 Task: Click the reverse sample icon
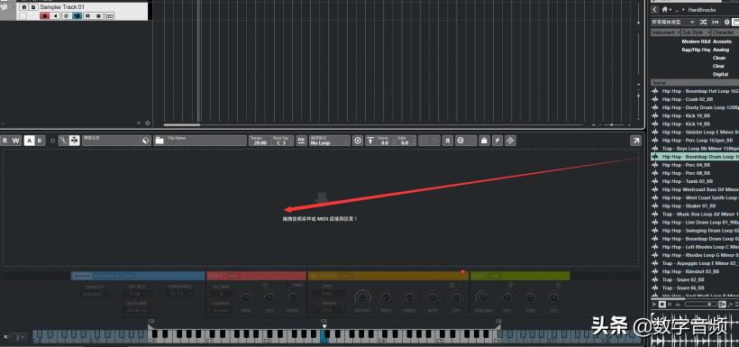click(448, 141)
